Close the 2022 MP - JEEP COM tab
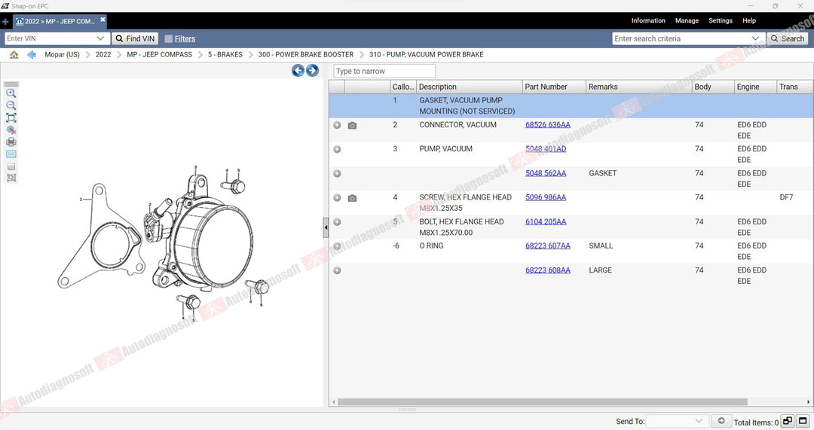This screenshot has width=814, height=430. click(x=103, y=20)
